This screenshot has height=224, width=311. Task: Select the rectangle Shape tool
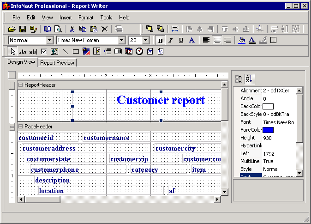pos(76,52)
